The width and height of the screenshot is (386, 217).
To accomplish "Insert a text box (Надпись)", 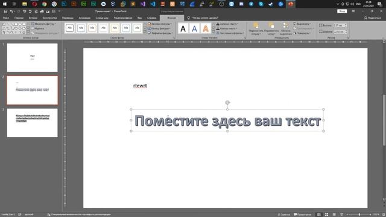I will tap(38, 28).
